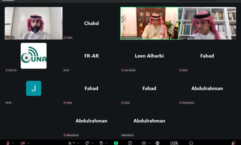Stop the meeting recording
This screenshot has width=241, height=145.
click(176, 143)
